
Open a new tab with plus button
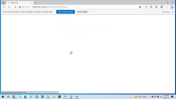36,3
